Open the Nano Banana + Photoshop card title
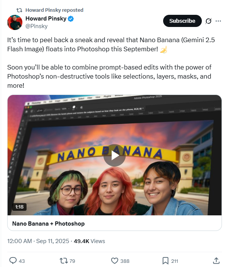Viewport: 228px width, 267px height. [x=48, y=224]
